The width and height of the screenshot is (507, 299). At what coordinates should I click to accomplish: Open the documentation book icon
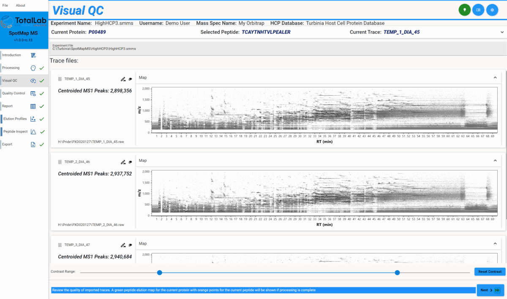(x=478, y=9)
